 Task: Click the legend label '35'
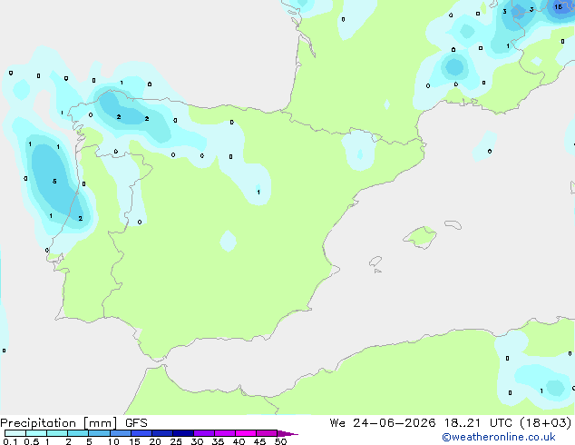218,441
